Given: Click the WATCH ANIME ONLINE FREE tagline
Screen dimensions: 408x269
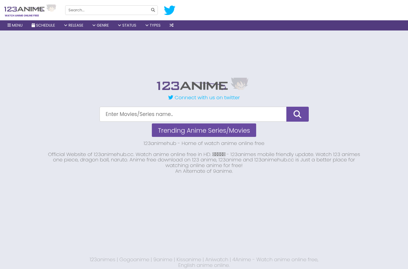Looking at the screenshot, I should 22,16.
